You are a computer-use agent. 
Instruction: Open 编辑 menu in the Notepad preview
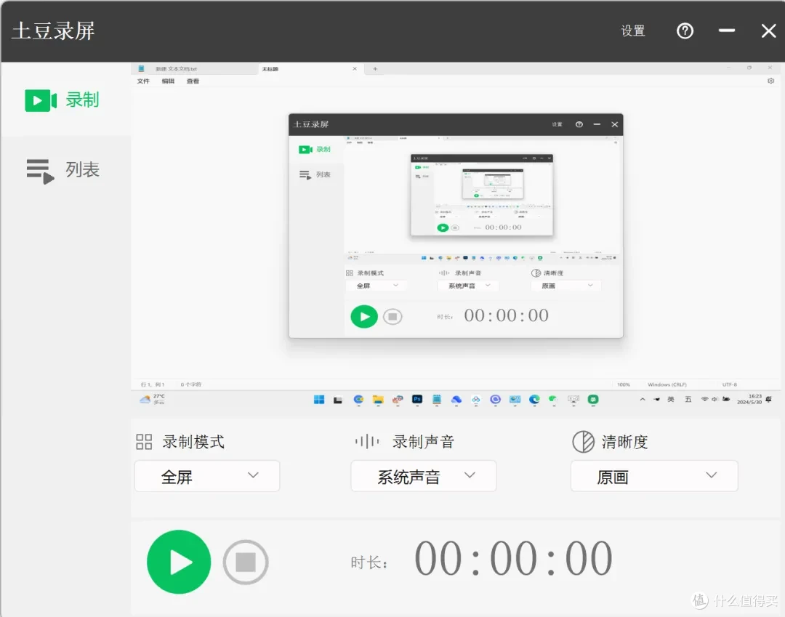pyautogui.click(x=168, y=81)
